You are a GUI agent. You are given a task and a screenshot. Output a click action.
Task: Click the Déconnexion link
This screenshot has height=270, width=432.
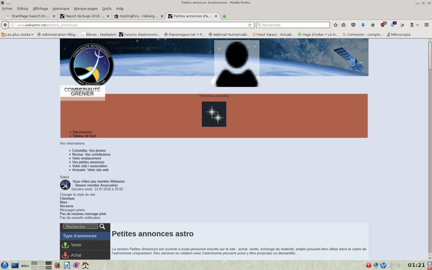pos(82,132)
